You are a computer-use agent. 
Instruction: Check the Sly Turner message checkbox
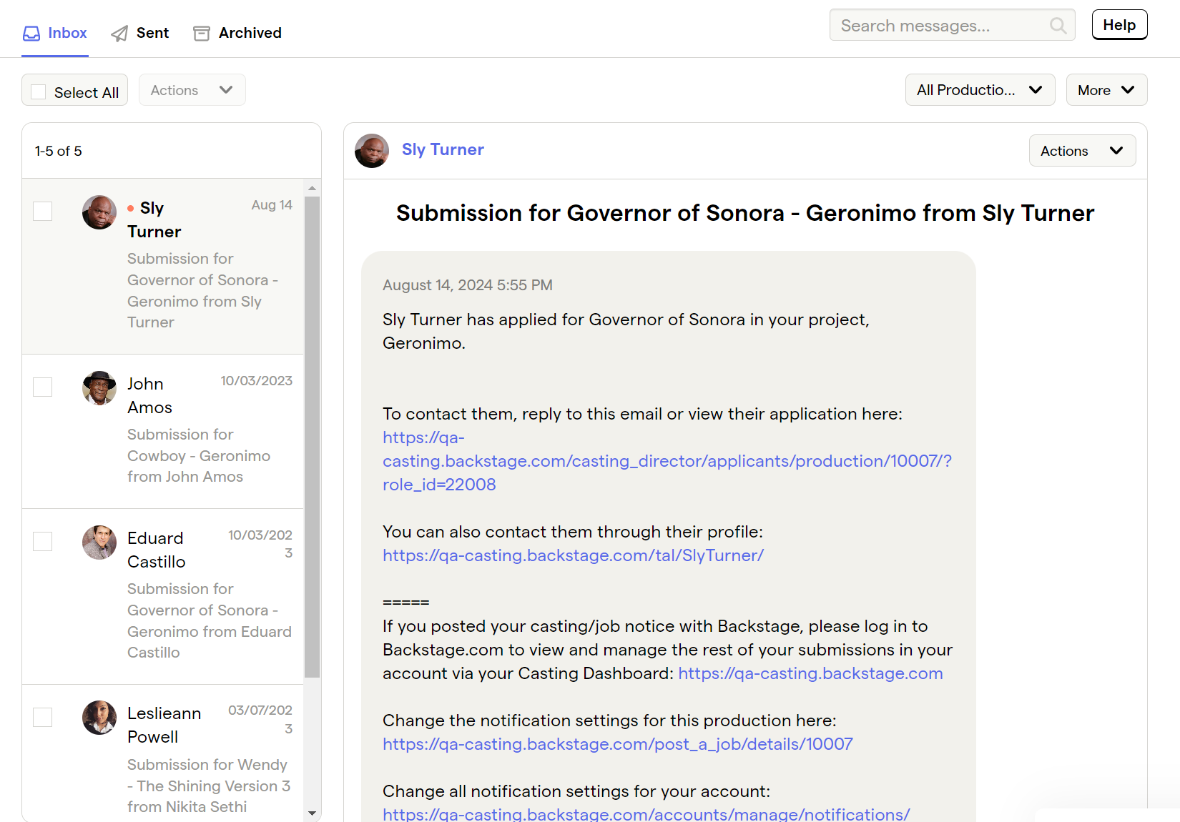click(43, 212)
